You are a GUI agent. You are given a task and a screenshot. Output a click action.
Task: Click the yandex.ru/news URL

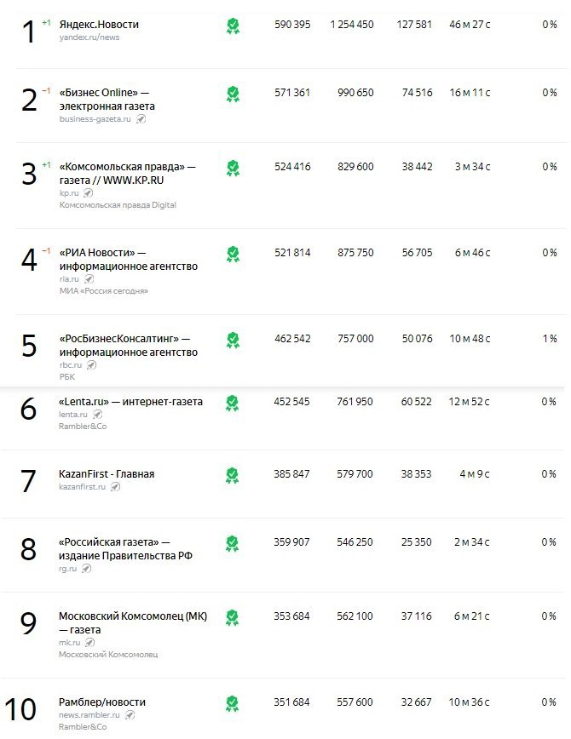click(x=89, y=37)
